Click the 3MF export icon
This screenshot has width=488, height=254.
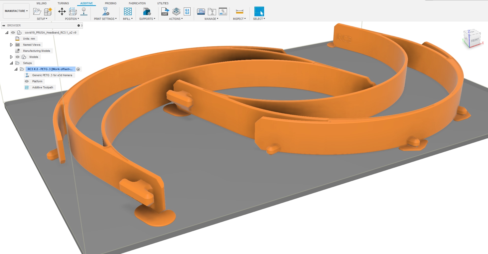tap(165, 11)
